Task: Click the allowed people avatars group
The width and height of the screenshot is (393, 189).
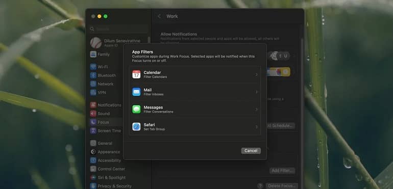Action: 280,56
